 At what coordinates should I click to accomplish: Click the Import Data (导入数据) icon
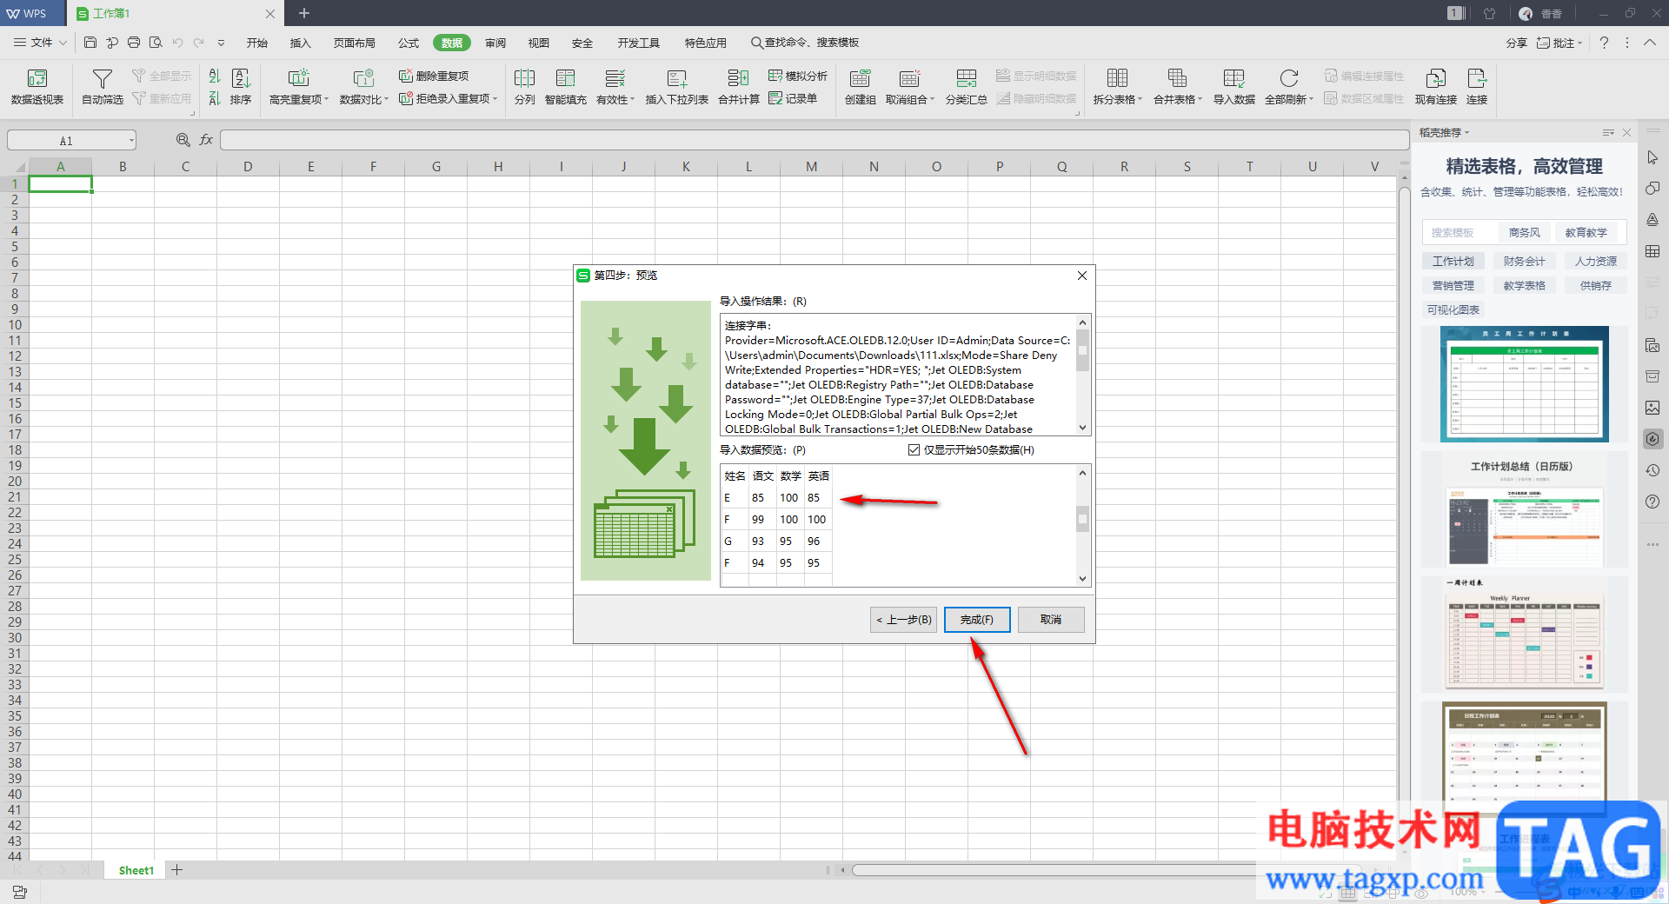click(x=1233, y=79)
